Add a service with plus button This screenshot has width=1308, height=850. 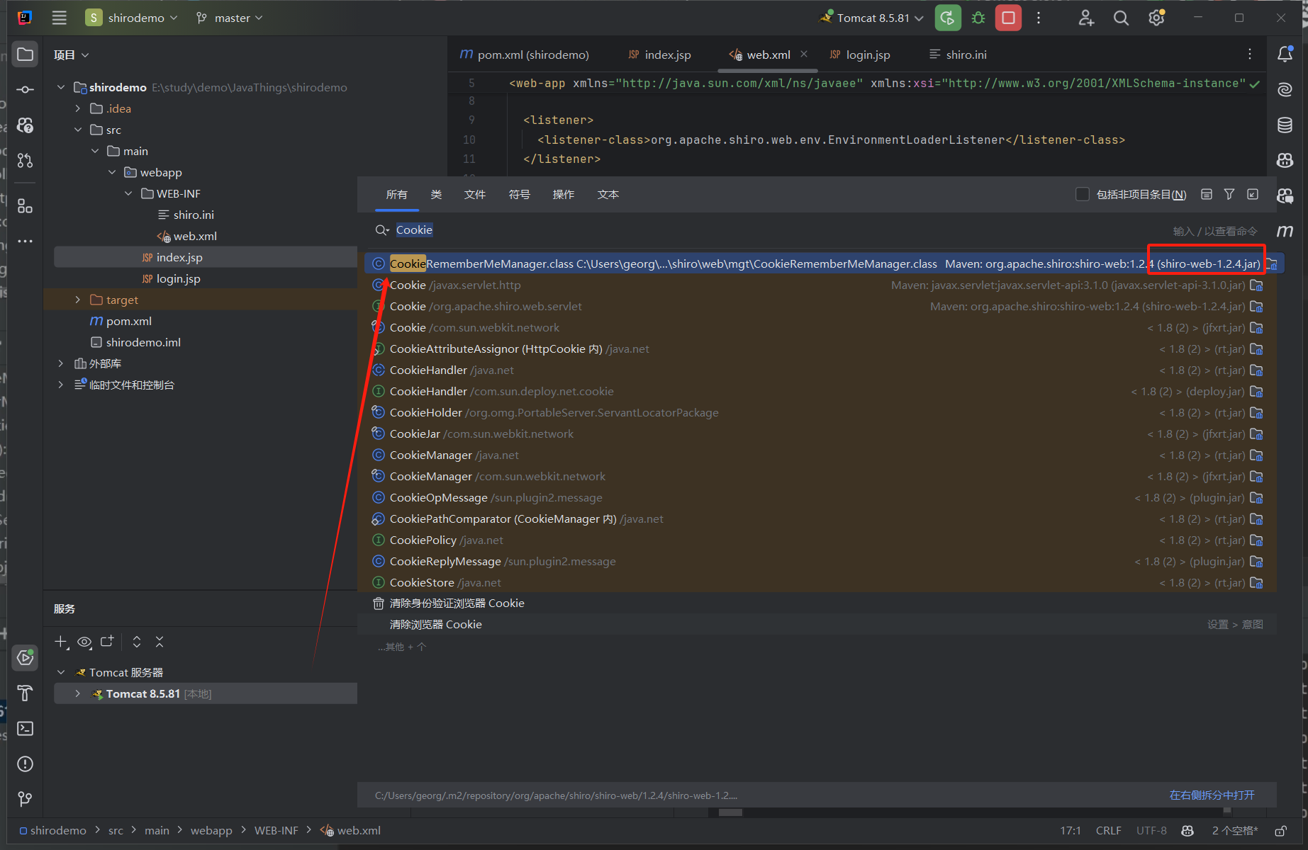click(x=62, y=642)
